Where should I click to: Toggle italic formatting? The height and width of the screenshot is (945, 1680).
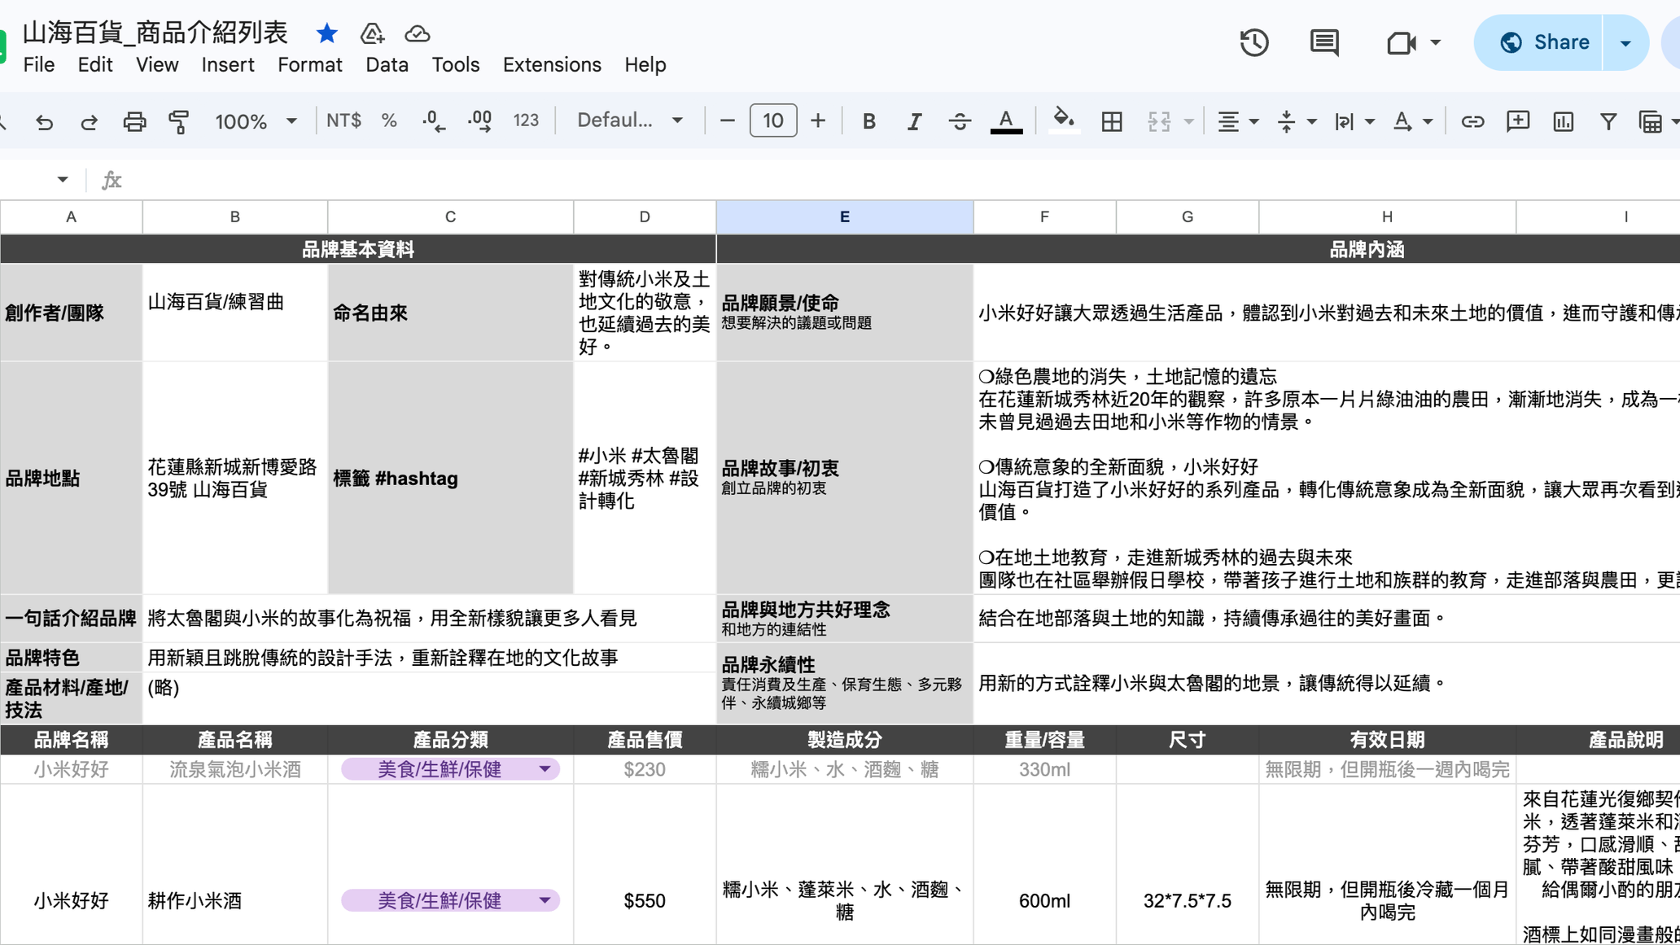coord(914,121)
